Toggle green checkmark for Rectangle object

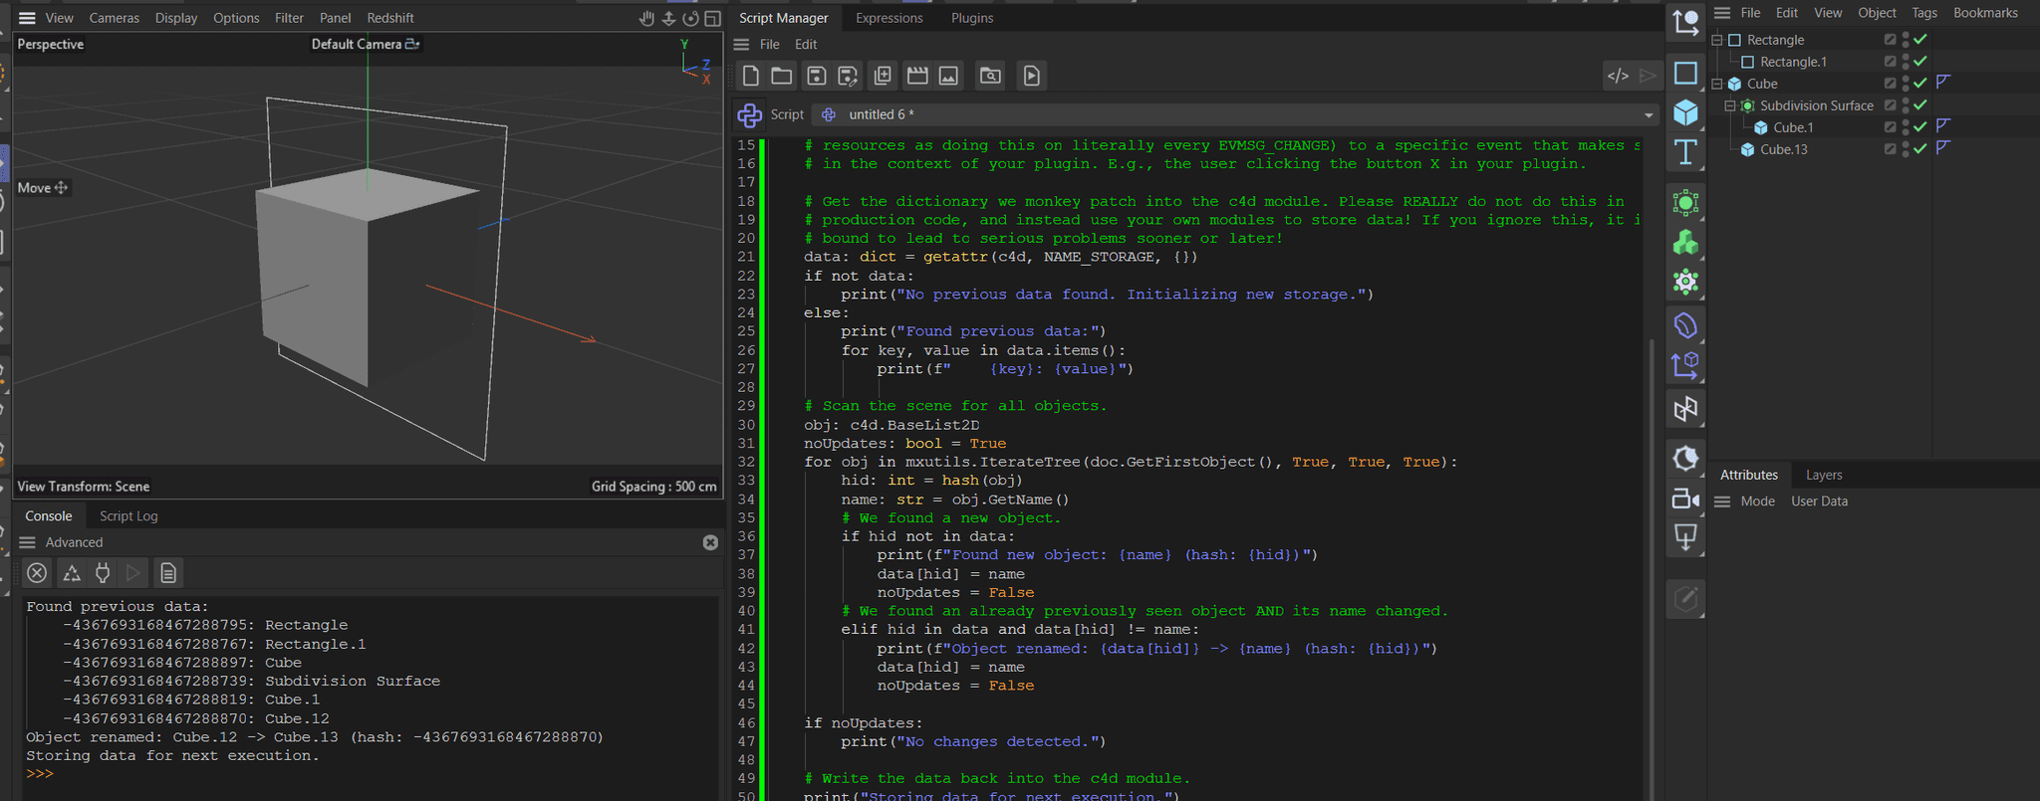(1920, 40)
